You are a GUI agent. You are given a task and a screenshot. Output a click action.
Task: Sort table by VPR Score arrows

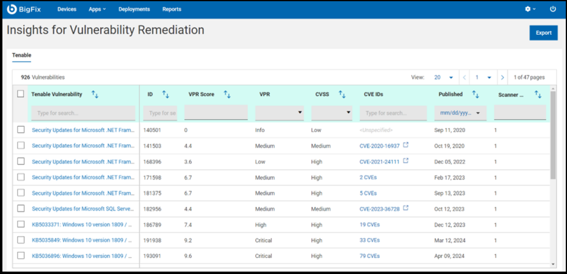[227, 94]
